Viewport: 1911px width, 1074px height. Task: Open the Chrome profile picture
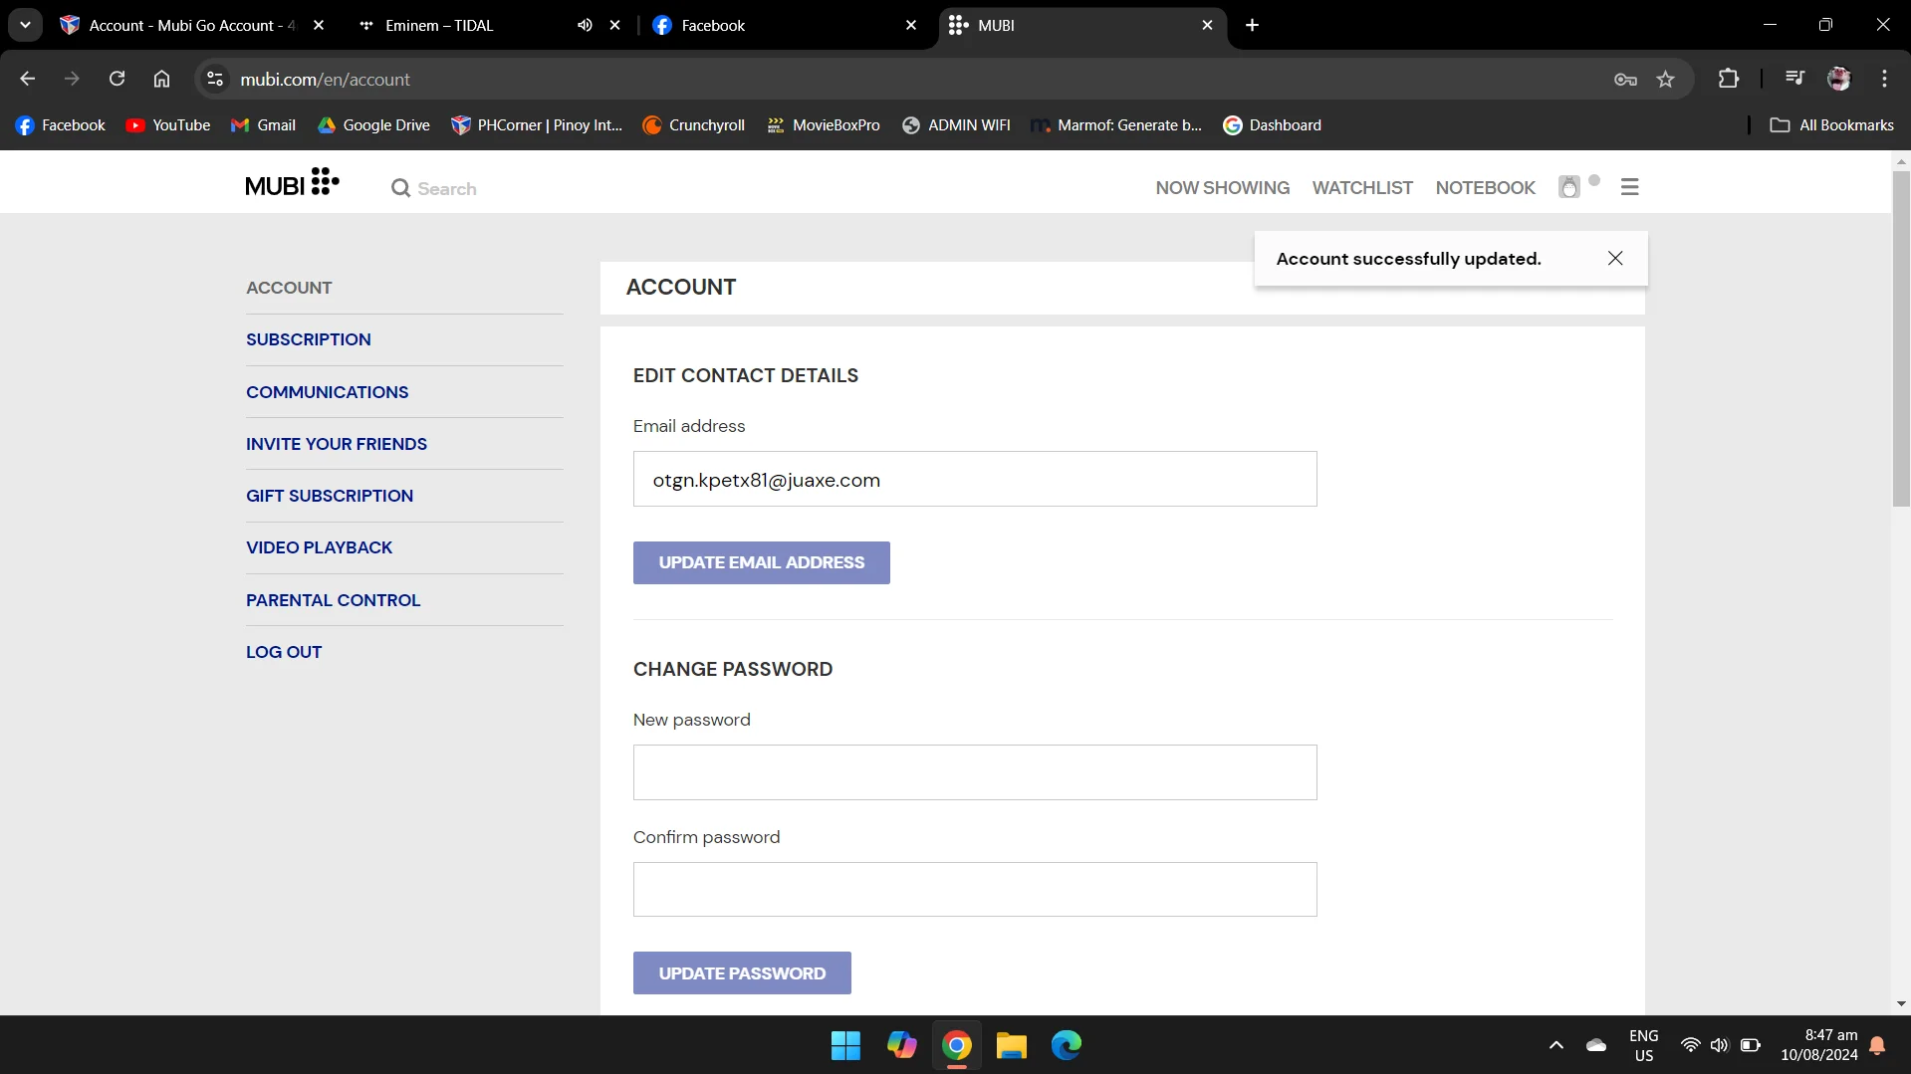pos(1839,79)
